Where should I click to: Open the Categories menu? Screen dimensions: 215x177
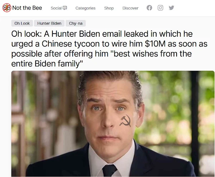(x=85, y=8)
